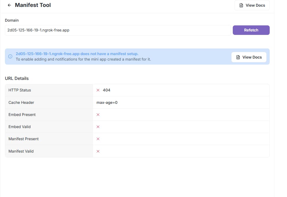The height and width of the screenshot is (197, 287).
Task: Select the Manifest Present row label
Action: [x=23, y=139]
